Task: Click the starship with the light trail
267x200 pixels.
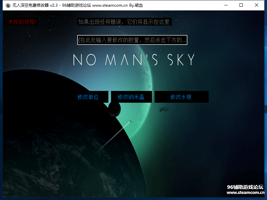Action: pyautogui.click(x=130, y=121)
